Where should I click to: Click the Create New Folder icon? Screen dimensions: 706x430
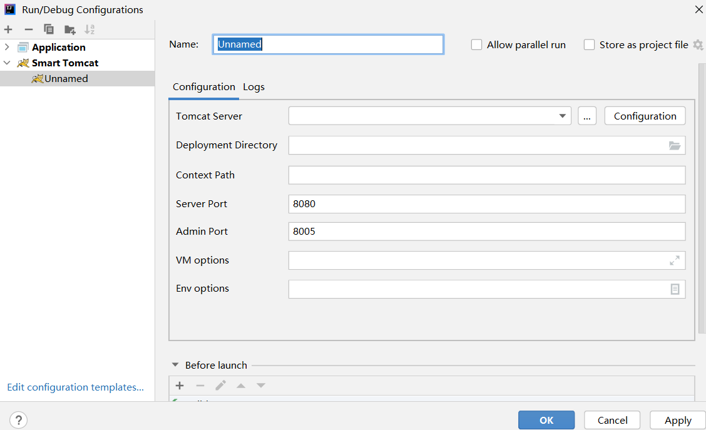point(69,29)
